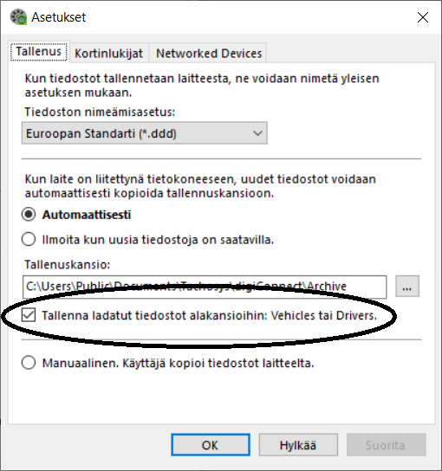Click the Asetukset window title text
The image size is (442, 471).
(59, 17)
